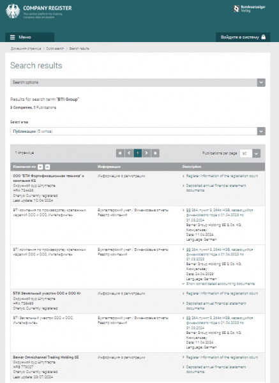Open Quick search breadcrumb link

coord(55,49)
